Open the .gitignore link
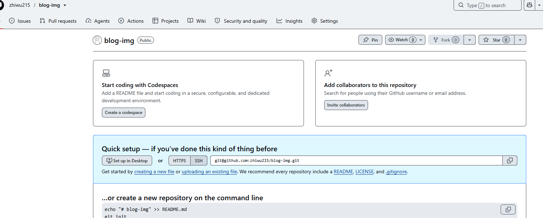Screen dimensions: 543x218 tap(396, 172)
